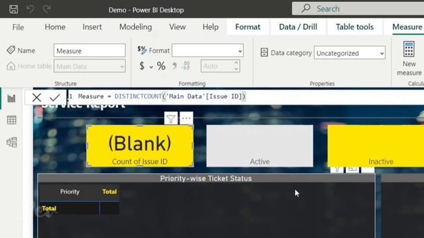This screenshot has width=424, height=238.
Task: Click the Undo arrow icon
Action: pos(30,9)
